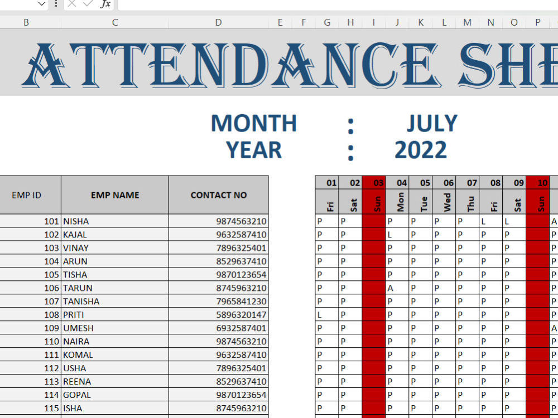
Task: Click contact number 6932587401
Action: tap(219, 328)
